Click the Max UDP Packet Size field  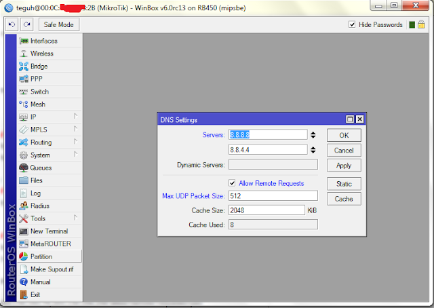click(273, 196)
